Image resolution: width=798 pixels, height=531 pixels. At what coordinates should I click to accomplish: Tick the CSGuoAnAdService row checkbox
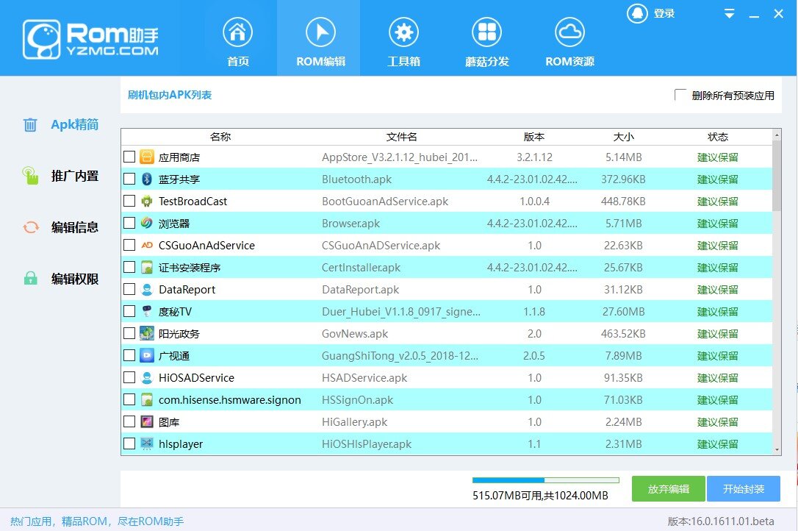(x=129, y=245)
